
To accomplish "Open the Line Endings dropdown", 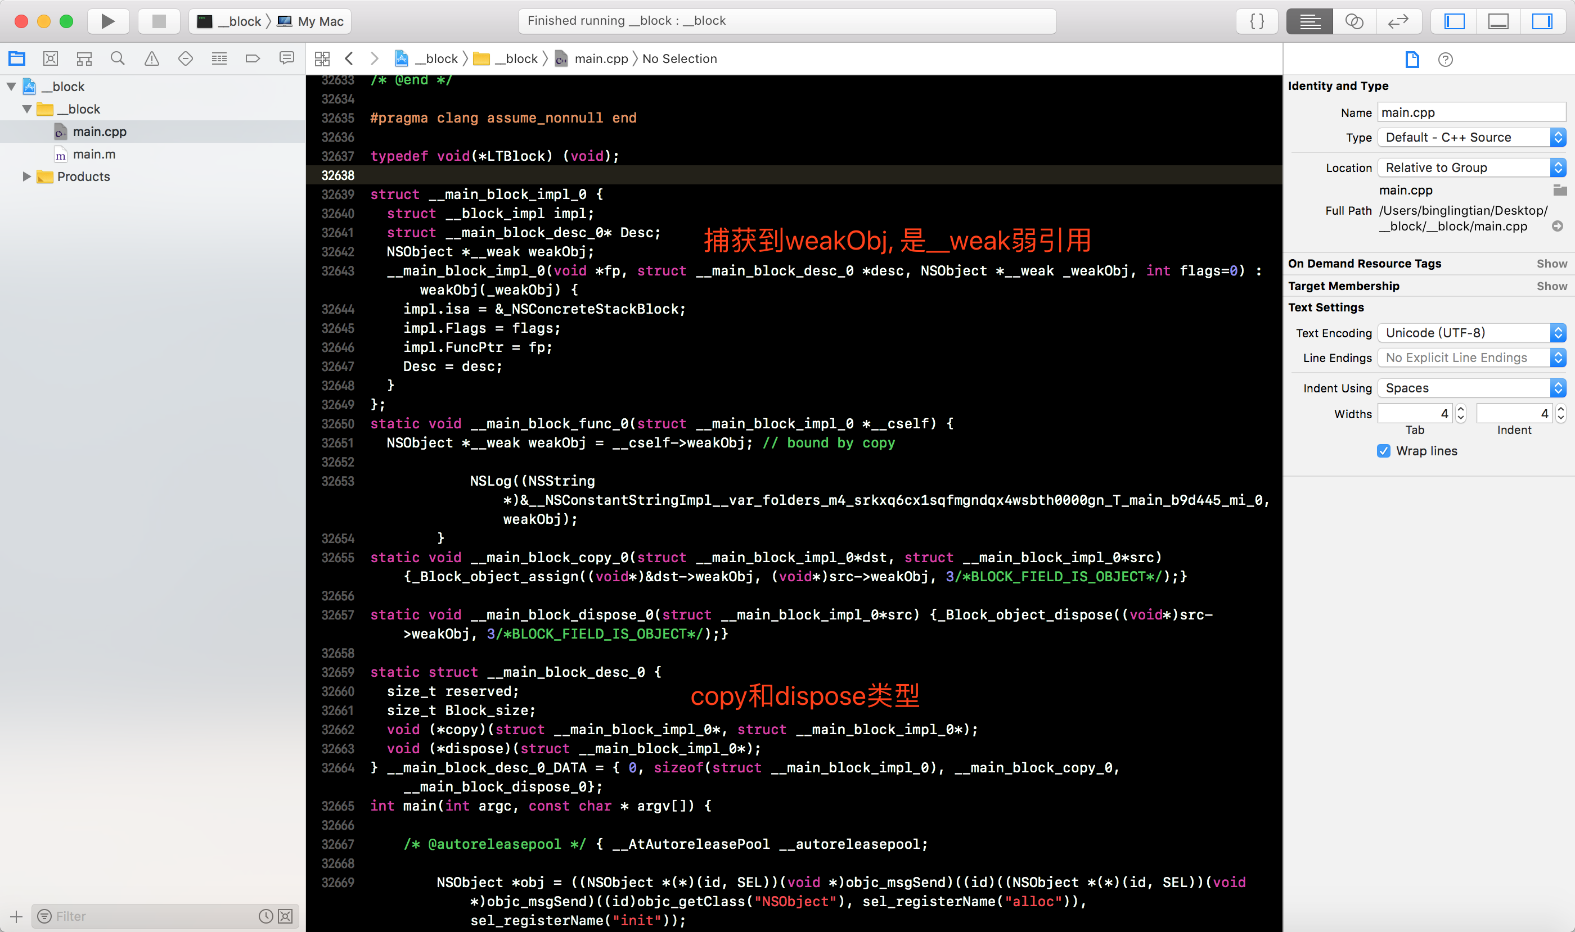I will click(1471, 358).
